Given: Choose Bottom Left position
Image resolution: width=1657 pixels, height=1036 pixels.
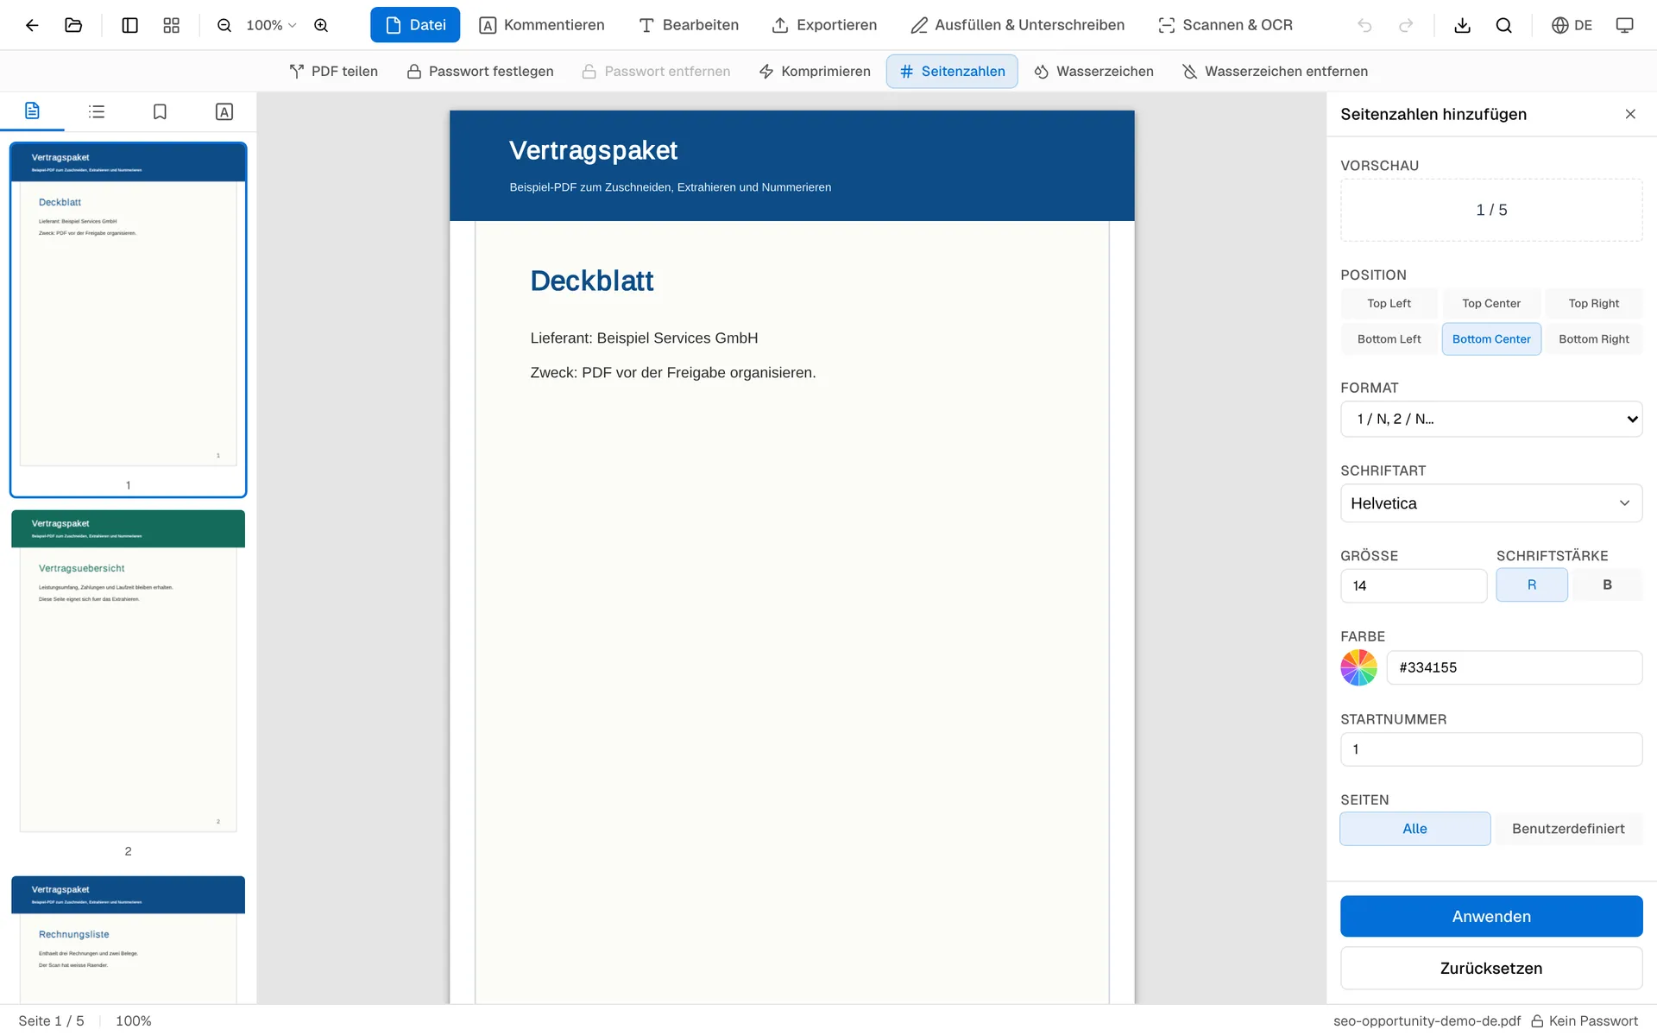Looking at the screenshot, I should [1389, 339].
